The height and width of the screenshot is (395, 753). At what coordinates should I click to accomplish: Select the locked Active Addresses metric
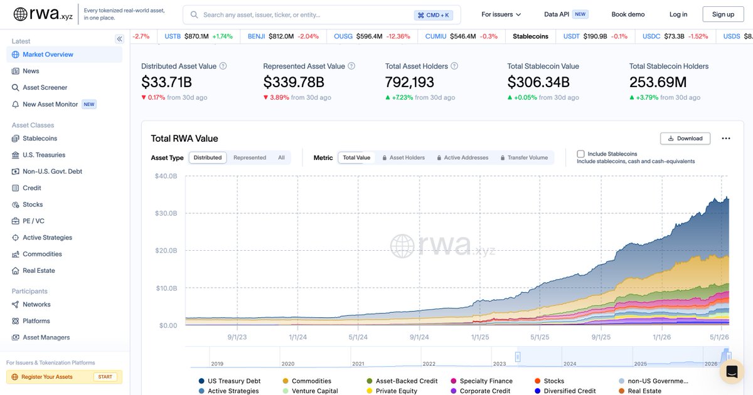point(462,157)
